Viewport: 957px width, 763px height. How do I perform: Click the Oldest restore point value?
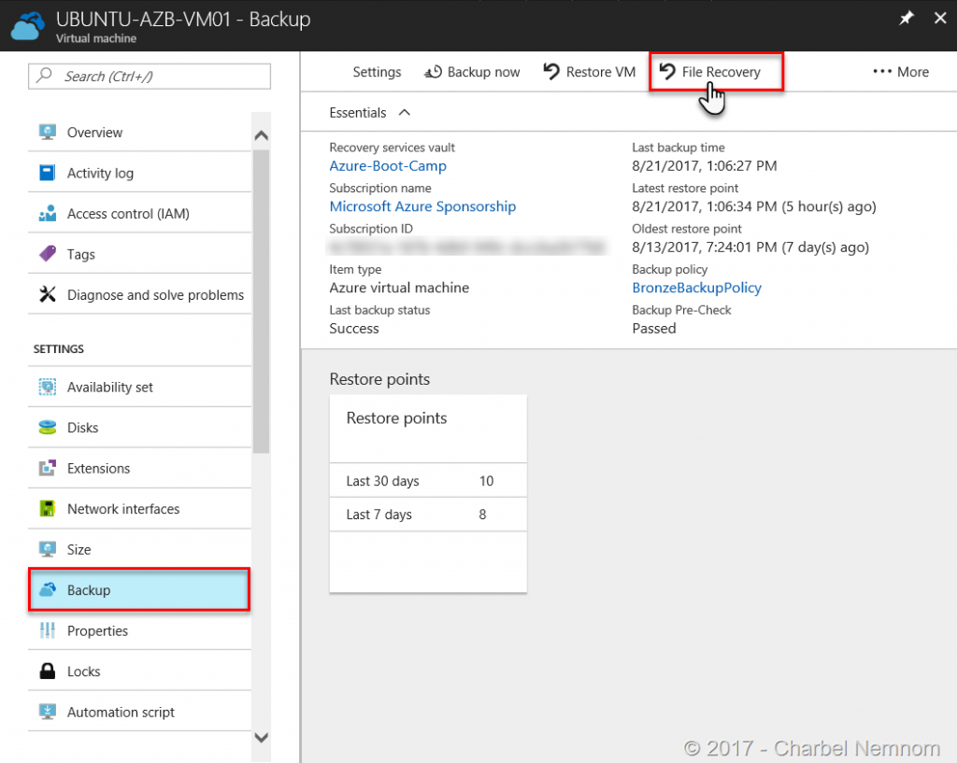point(750,247)
